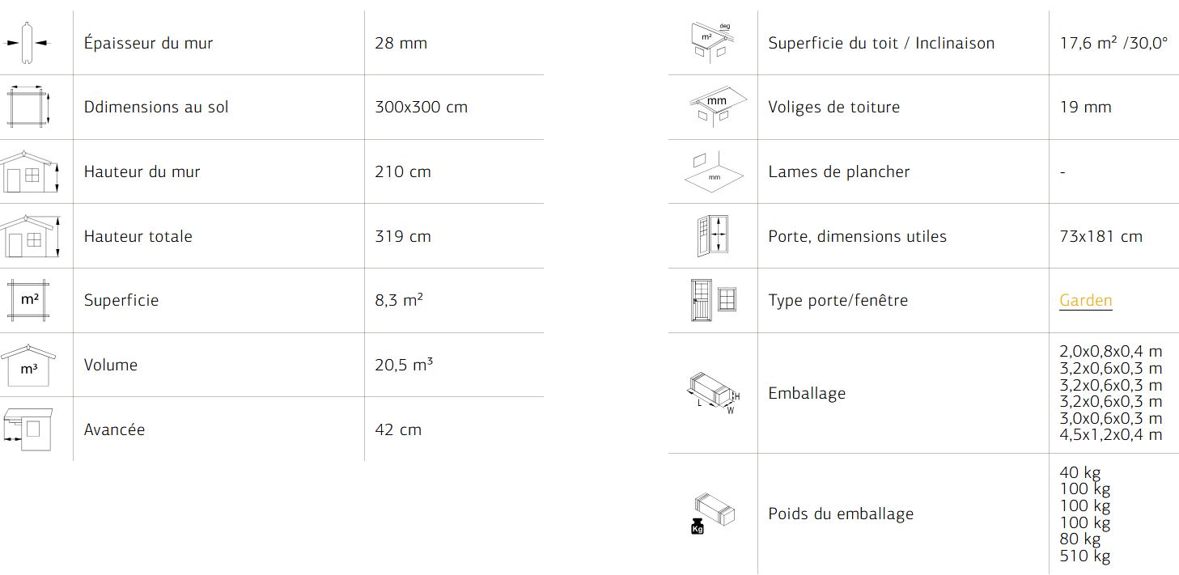Select the 300x300 cm dimensions value
Screen dimensions: 1179x575
(421, 107)
